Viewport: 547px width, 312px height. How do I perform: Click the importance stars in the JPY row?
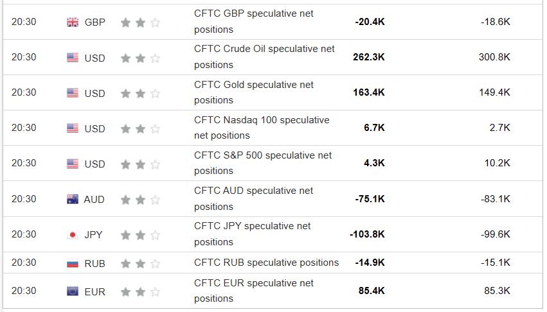(x=140, y=235)
